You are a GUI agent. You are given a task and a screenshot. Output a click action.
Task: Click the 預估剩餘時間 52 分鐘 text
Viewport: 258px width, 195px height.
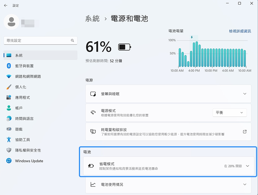click(x=104, y=61)
